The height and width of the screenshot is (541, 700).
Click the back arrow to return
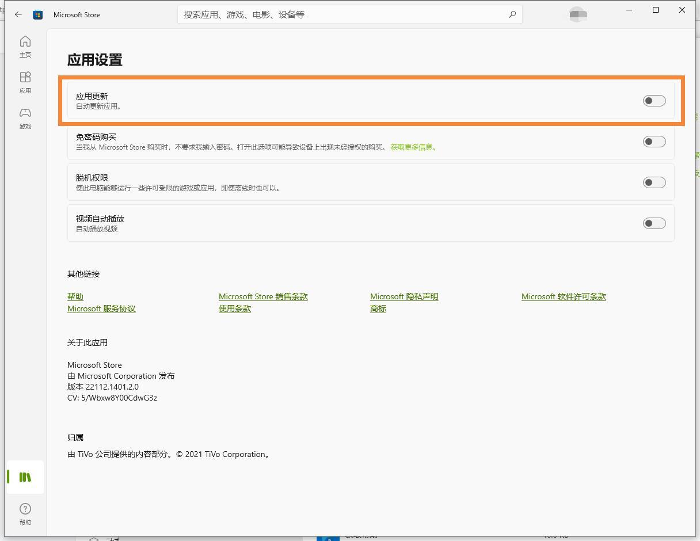click(x=18, y=14)
